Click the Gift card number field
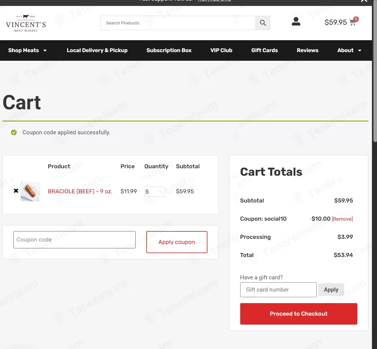Viewport: 377px width, 349px height. coord(278,290)
